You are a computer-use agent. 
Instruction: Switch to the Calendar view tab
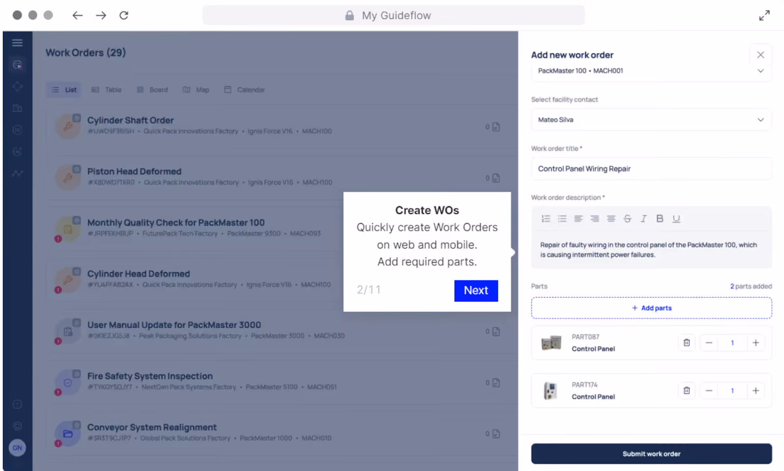(245, 90)
